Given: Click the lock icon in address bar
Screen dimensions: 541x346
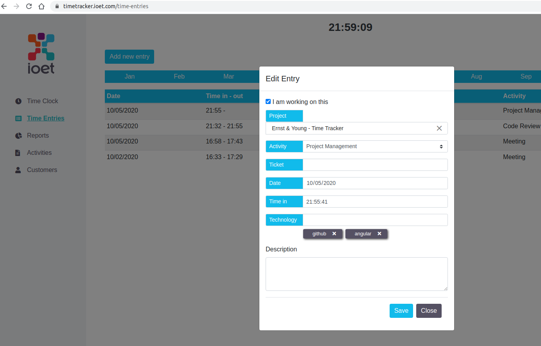Looking at the screenshot, I should pos(57,6).
